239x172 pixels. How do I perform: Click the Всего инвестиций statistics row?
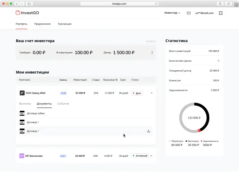tap(194, 51)
